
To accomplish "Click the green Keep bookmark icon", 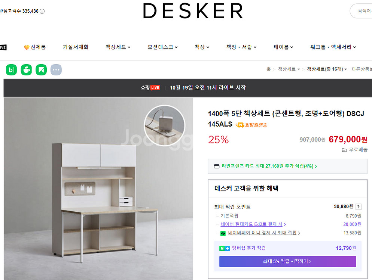I will (41, 70).
